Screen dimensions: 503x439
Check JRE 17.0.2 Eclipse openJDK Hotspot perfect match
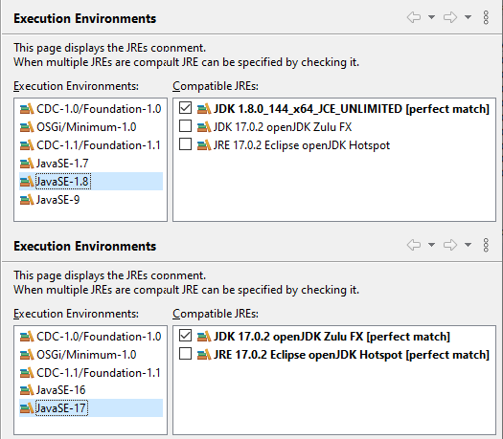click(x=186, y=354)
